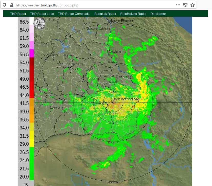Open the TMD Radar menu item
This screenshot has width=212, height=186.
(x=18, y=14)
